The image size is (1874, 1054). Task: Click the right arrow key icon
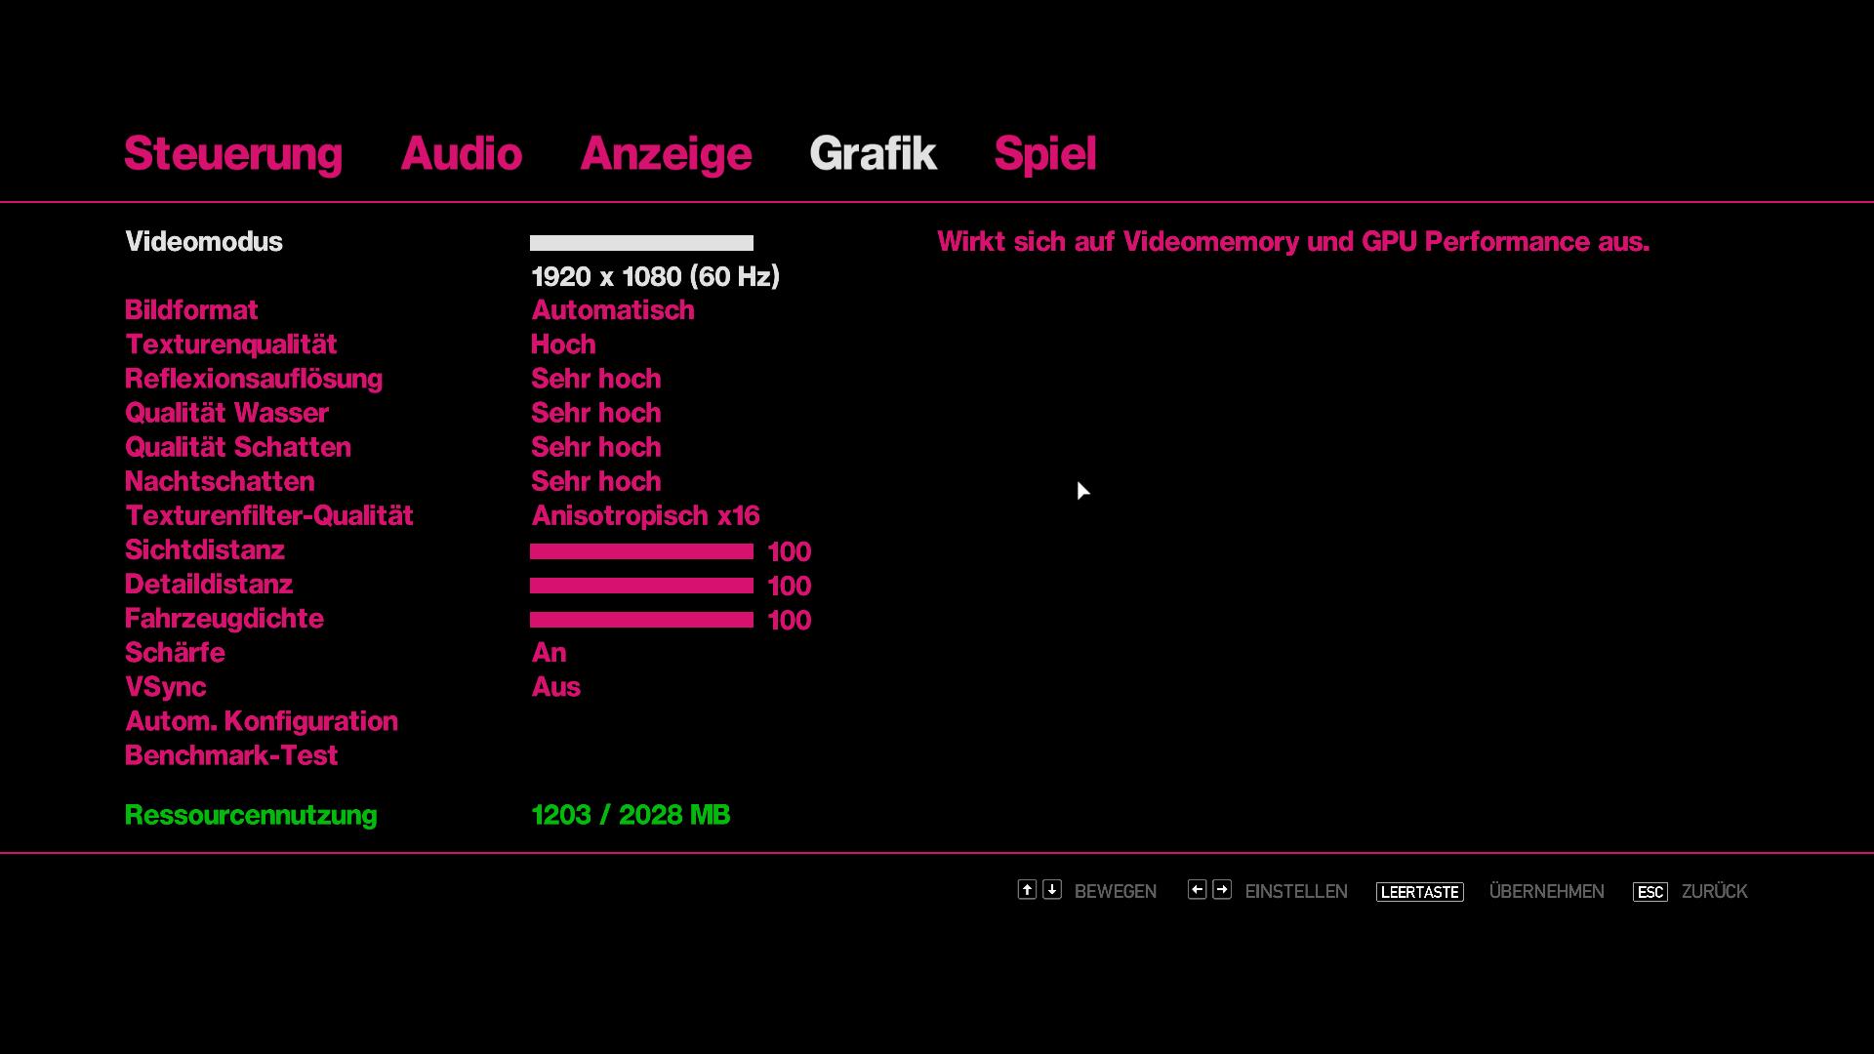[1222, 889]
